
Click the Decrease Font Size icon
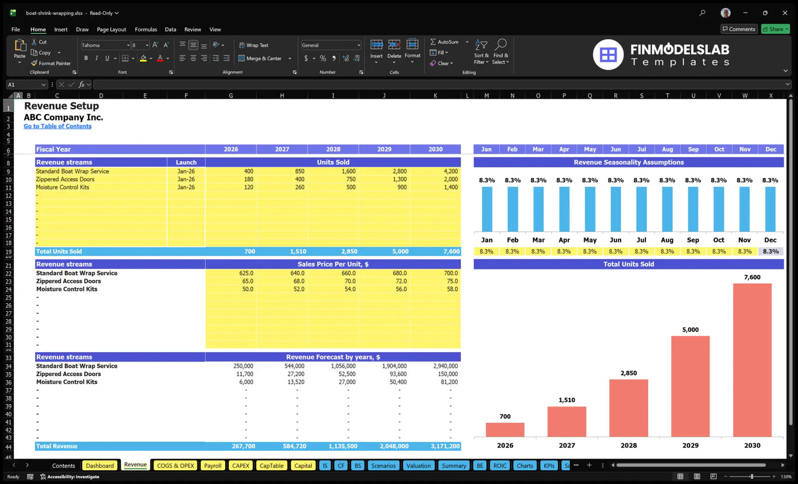tap(166, 45)
